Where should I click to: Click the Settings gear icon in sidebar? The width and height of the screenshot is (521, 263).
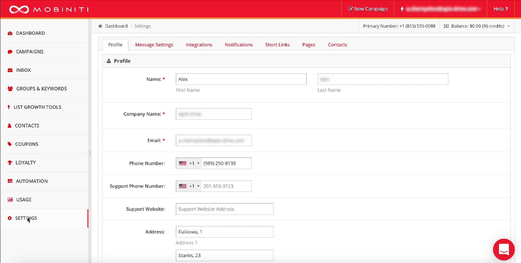tap(10, 218)
